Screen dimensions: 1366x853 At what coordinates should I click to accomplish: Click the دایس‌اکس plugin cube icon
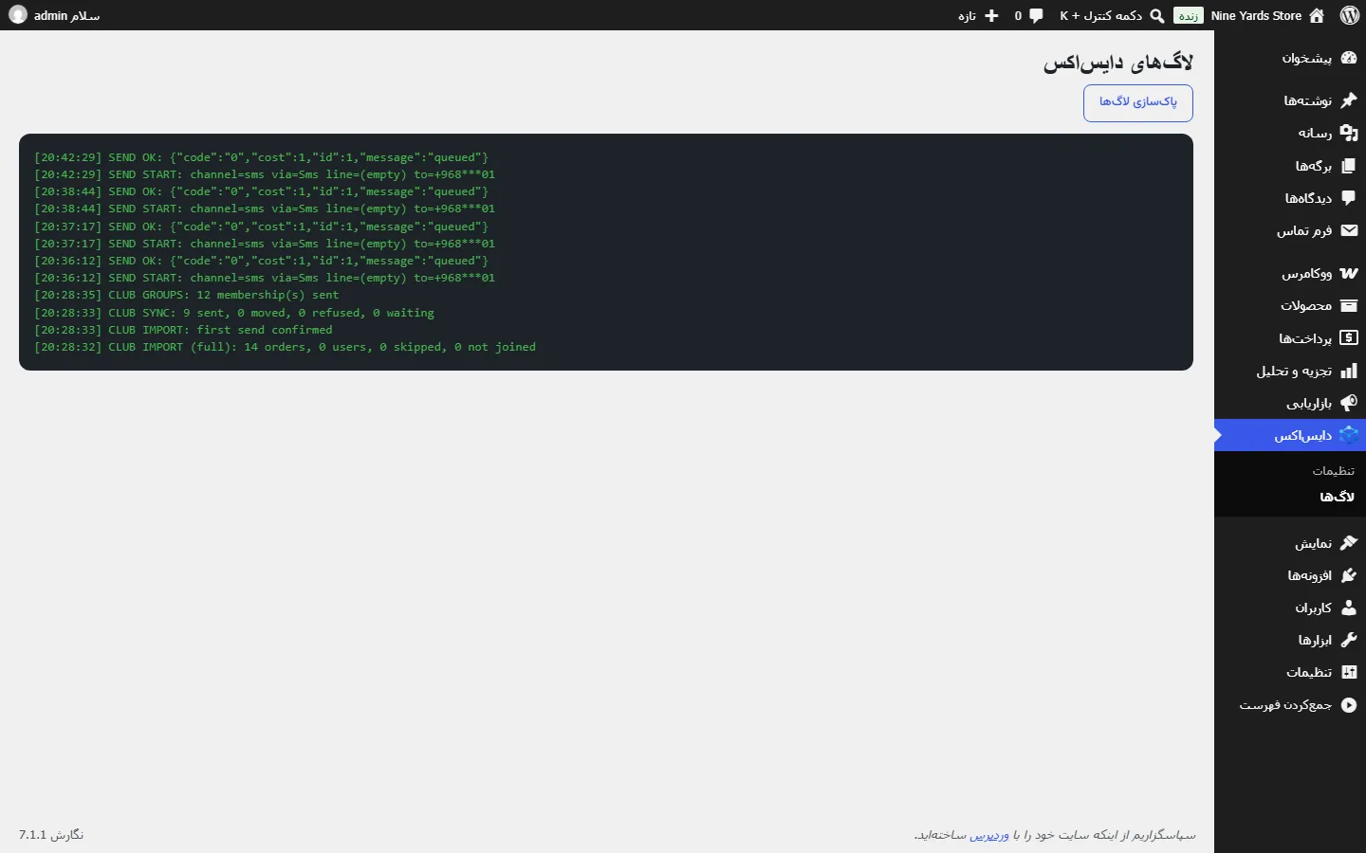(1350, 435)
